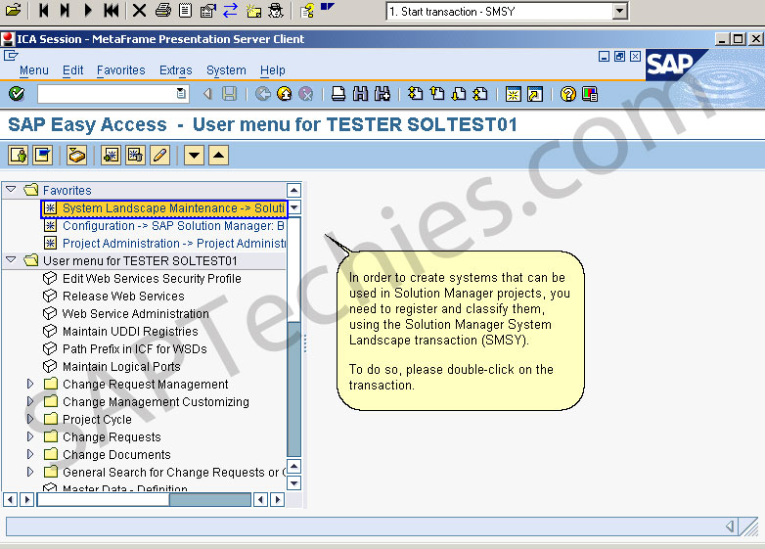Select Project Administration favorite entry
This screenshot has height=549, width=765.
pos(164,244)
